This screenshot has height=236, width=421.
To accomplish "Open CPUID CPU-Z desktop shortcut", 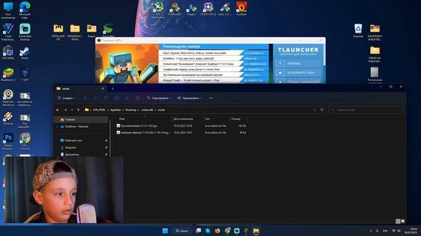I will click(208, 9).
